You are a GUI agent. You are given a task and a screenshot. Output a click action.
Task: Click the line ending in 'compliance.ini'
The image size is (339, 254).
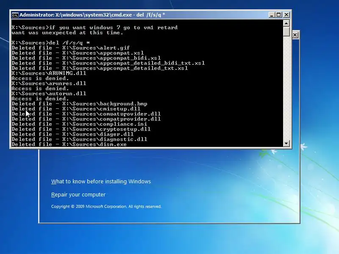(79, 124)
